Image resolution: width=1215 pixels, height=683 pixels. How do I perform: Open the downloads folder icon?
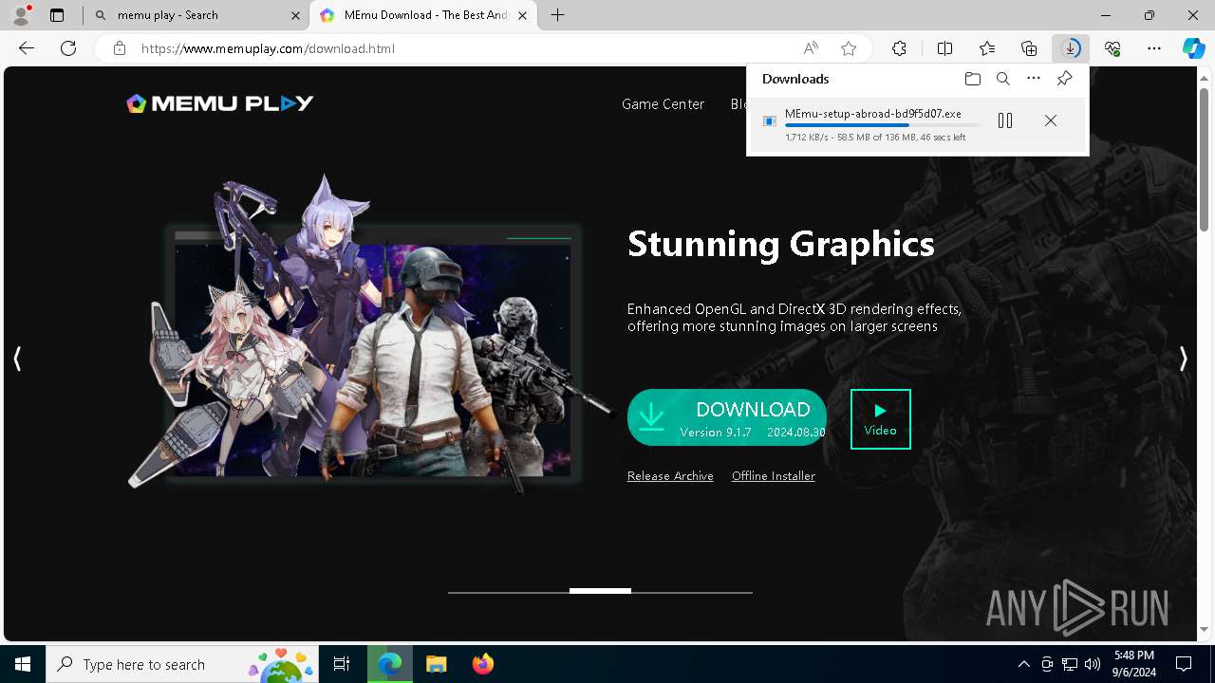[972, 79]
